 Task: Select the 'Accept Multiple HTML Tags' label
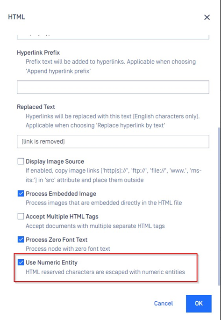pos(62,217)
